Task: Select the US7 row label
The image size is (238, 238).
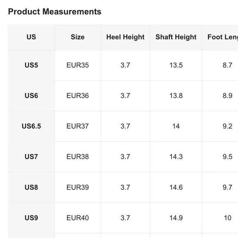Action: click(31, 157)
